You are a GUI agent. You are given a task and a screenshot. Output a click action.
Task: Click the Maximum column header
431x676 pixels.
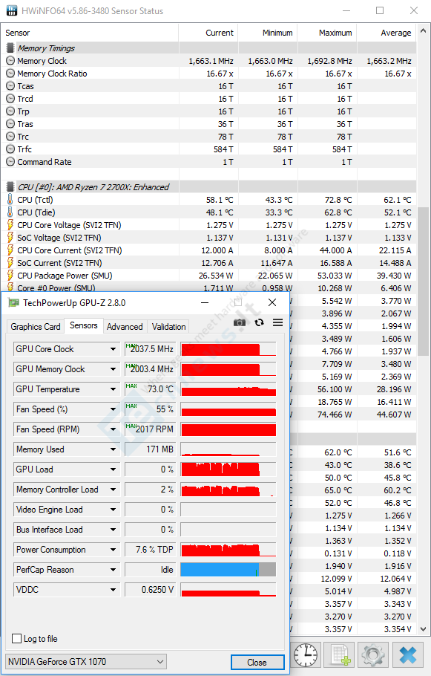pyautogui.click(x=327, y=33)
